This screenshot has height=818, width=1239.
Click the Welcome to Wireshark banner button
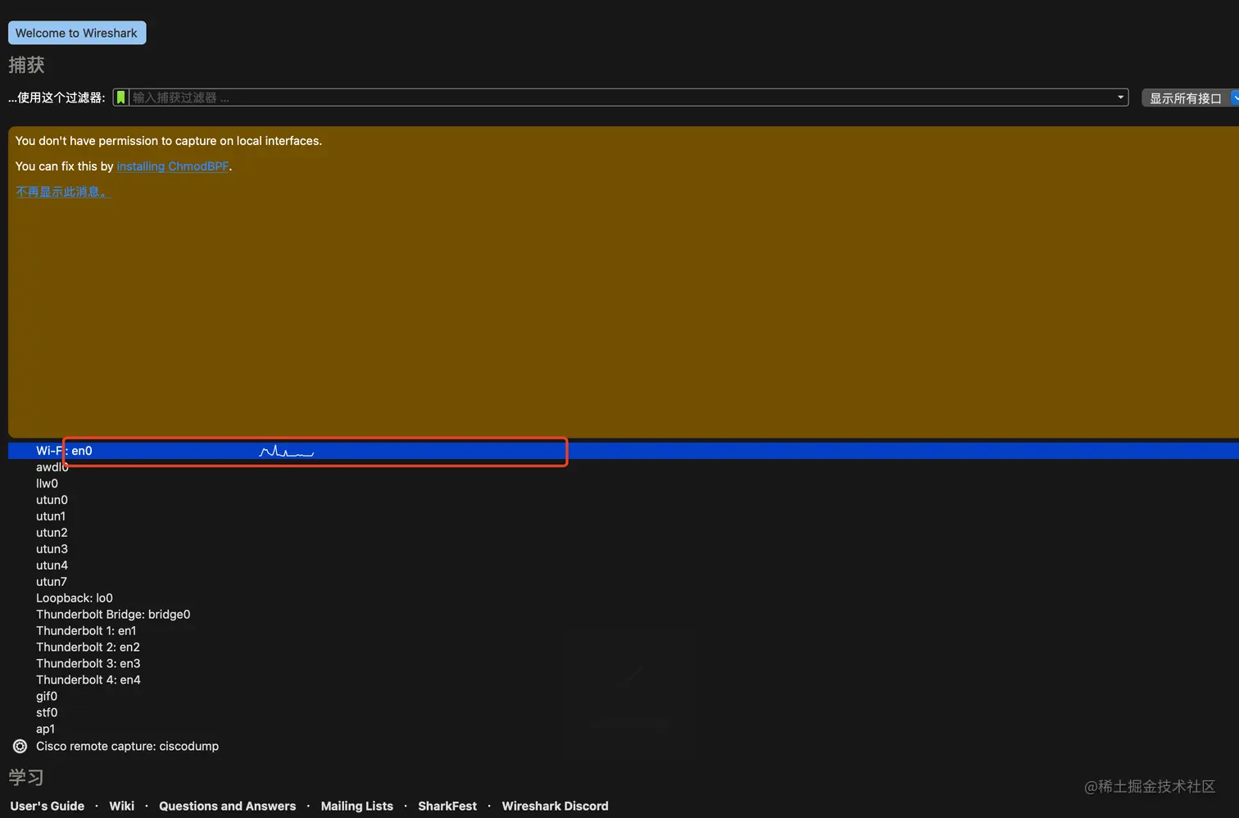coord(77,33)
